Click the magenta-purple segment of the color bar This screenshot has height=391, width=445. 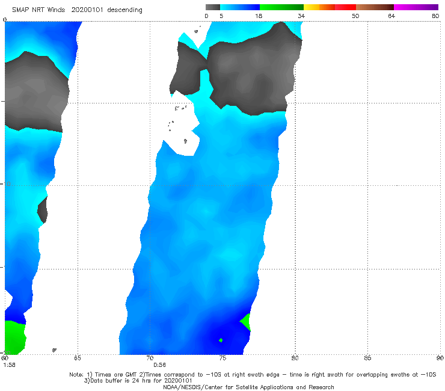pos(416,7)
